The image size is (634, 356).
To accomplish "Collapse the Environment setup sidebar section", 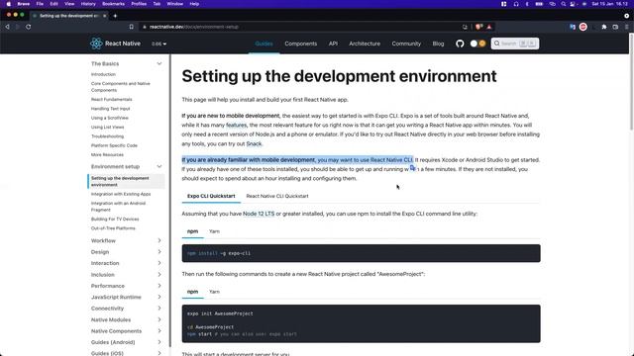I will (x=159, y=166).
